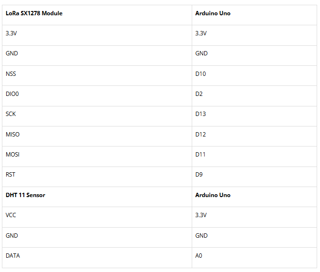The height and width of the screenshot is (272, 320).
Task: Click the NSS pin cell
Action: coord(11,74)
